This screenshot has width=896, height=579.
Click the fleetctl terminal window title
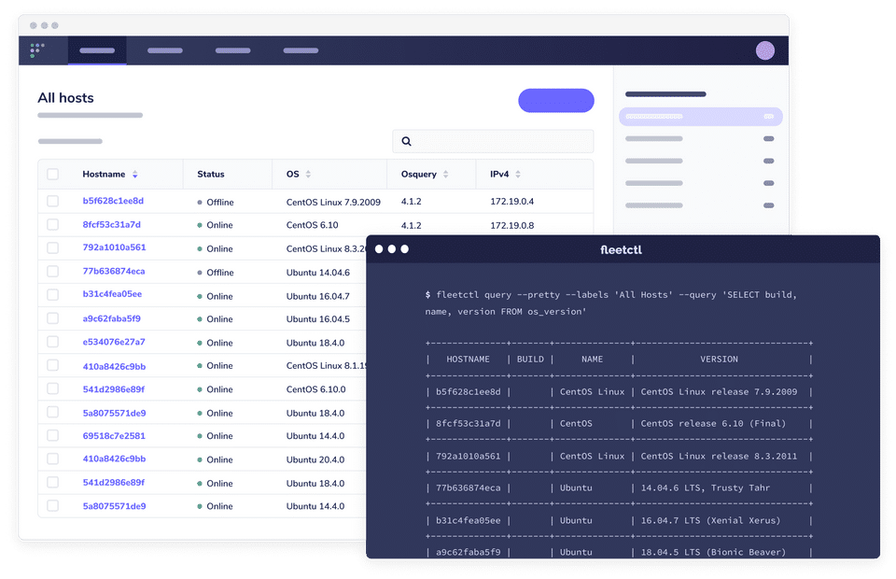click(x=622, y=249)
